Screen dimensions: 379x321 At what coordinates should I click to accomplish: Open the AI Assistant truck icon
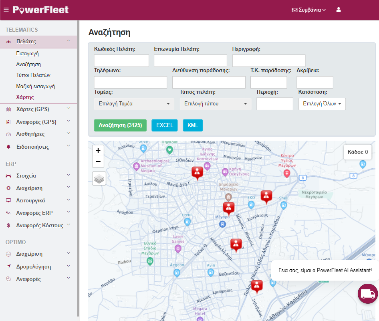(x=367, y=294)
